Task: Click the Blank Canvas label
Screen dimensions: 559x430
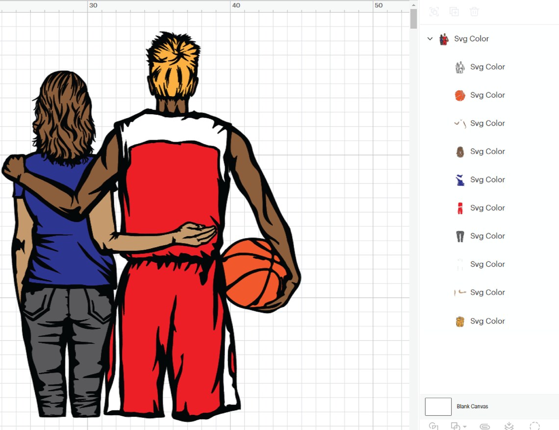Action: [x=472, y=406]
